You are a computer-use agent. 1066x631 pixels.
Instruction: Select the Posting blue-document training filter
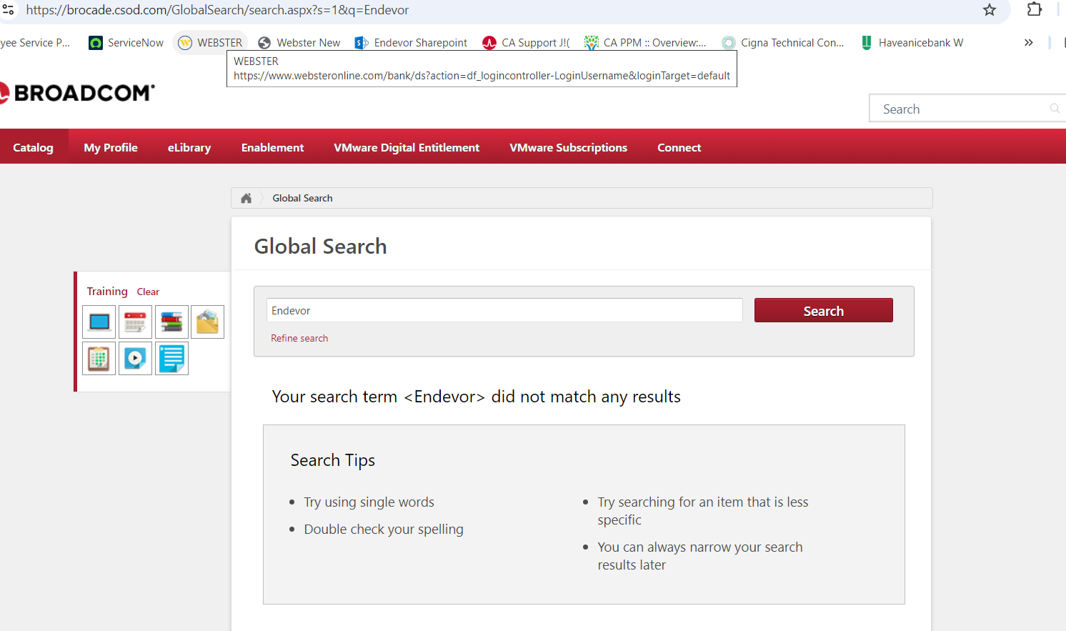pos(171,358)
